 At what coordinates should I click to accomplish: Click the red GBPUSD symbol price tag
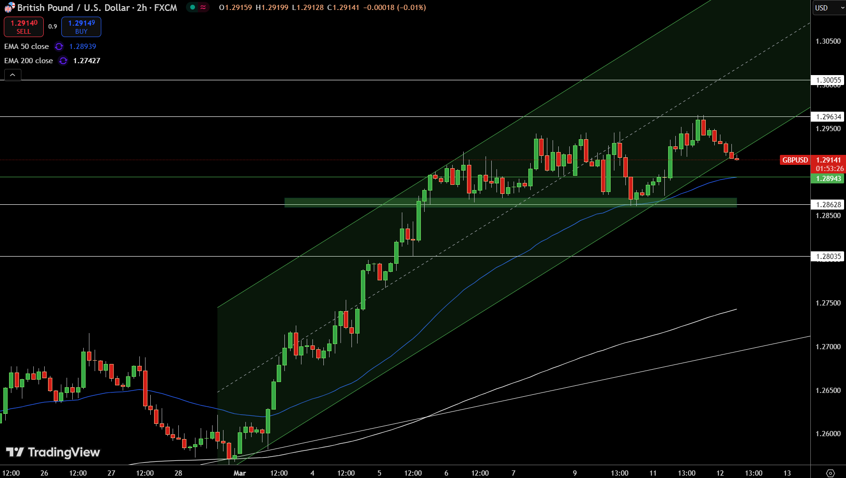point(795,160)
